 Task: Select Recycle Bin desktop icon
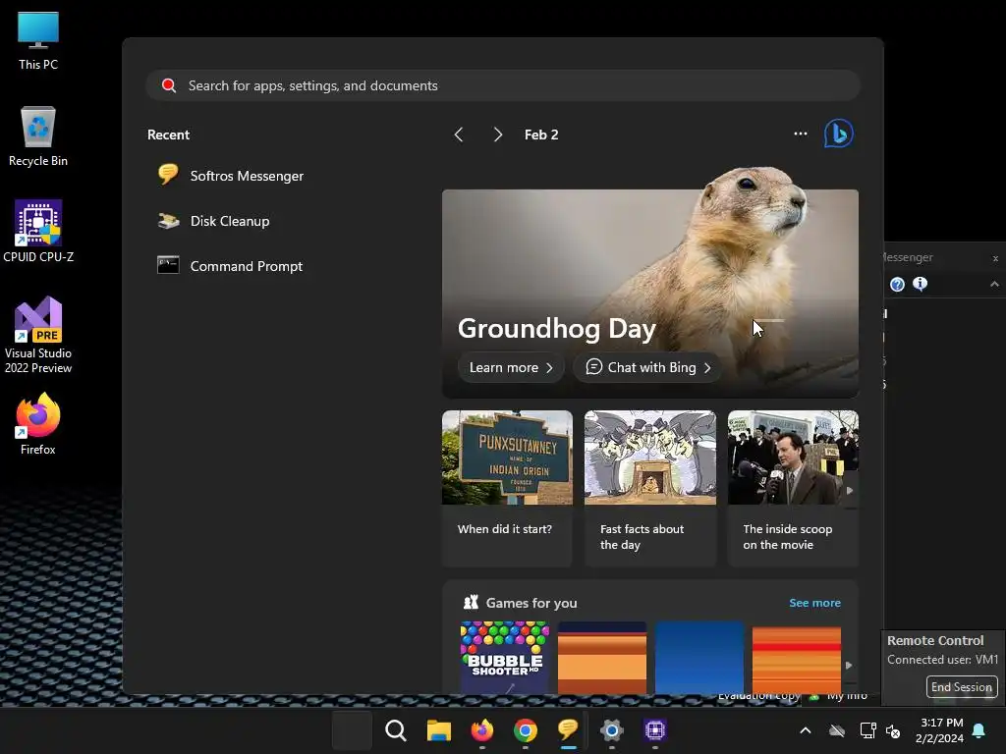click(x=38, y=136)
